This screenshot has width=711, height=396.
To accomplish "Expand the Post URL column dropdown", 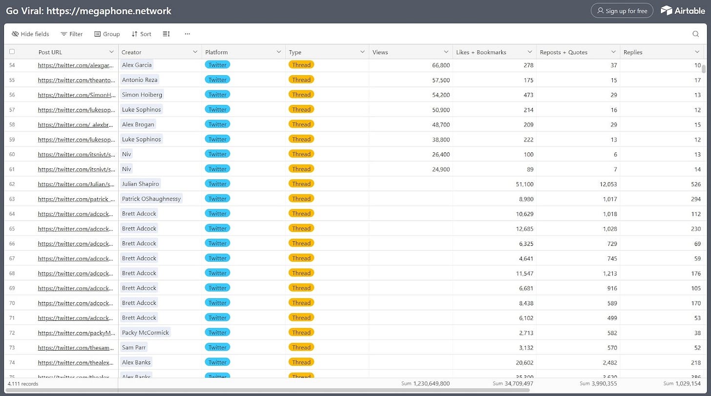I will (111, 52).
